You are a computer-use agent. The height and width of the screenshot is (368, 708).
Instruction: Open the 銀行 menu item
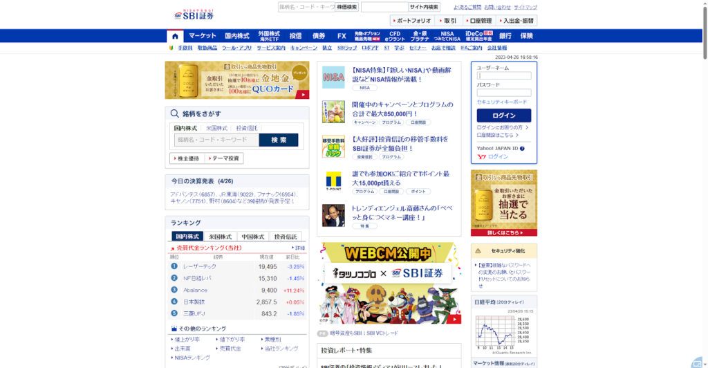505,36
